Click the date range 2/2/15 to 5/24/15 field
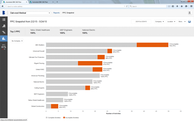The height and width of the screenshot is (121, 194). 141,22
